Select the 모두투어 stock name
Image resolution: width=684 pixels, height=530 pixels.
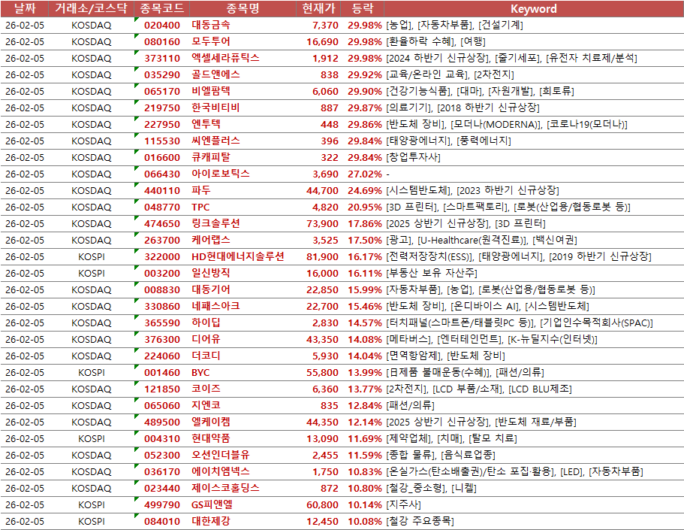coord(211,41)
